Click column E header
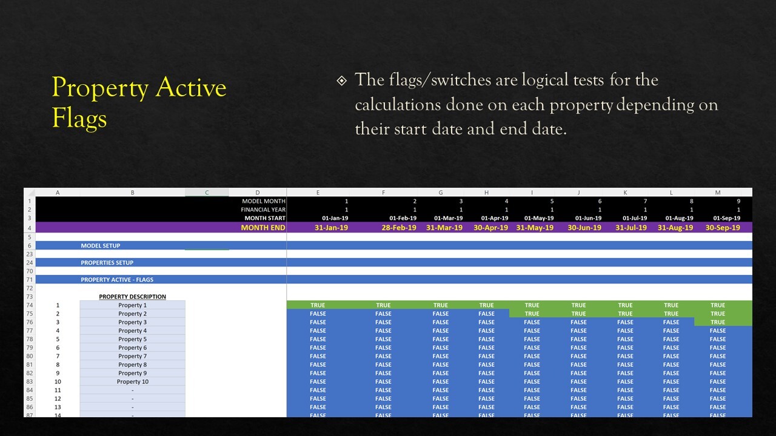 (x=318, y=193)
